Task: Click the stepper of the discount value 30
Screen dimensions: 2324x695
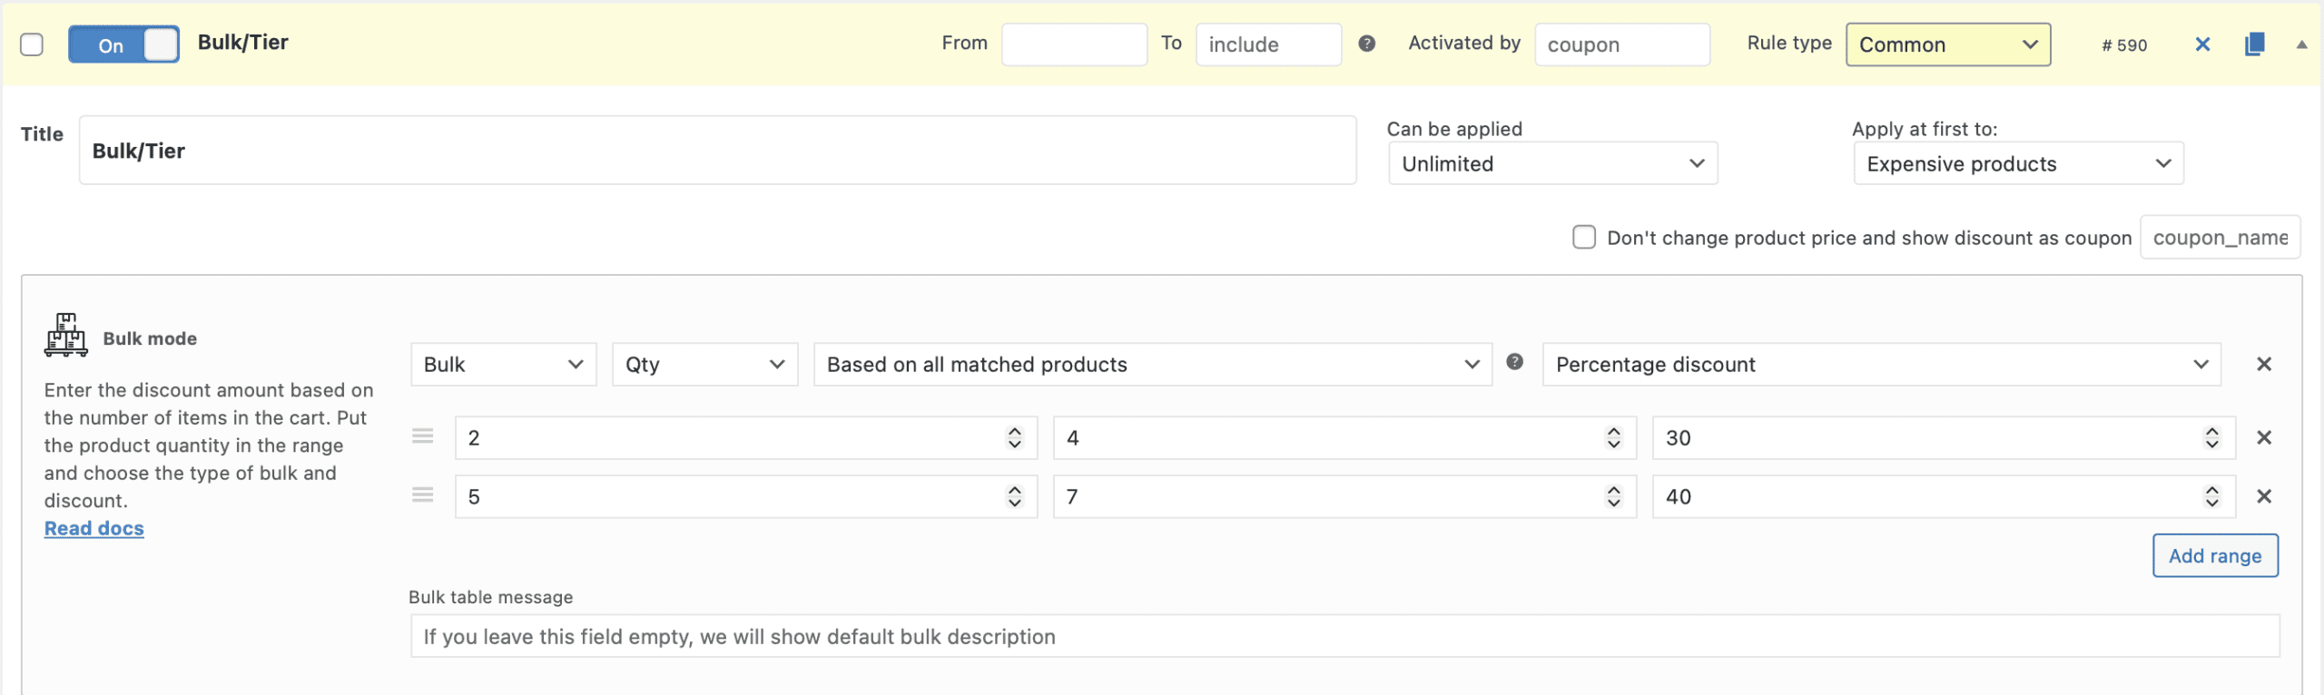Action: pyautogui.click(x=2211, y=437)
